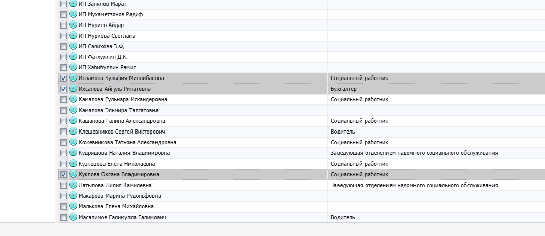Screen dimensions: 545x236
Task: Click the icon beside Латыпова Лилия Камилевна
Action: 73,185
